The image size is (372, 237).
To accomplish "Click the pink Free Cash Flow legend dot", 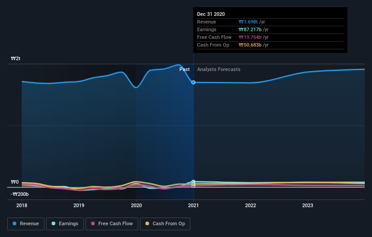I will [x=93, y=223].
